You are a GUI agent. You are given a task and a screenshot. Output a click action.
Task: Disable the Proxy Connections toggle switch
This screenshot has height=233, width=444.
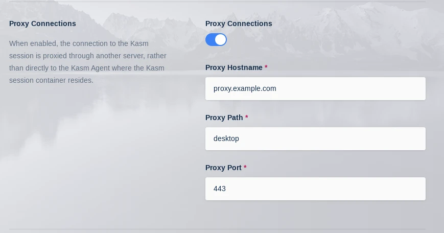pos(216,40)
